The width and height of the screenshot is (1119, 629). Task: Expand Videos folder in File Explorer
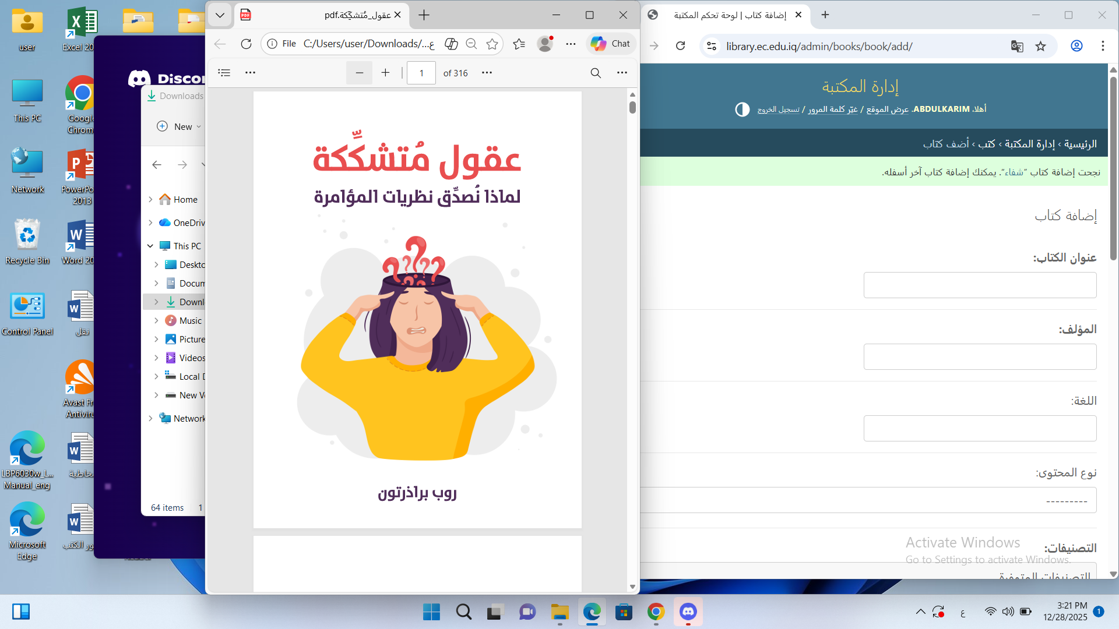click(156, 358)
